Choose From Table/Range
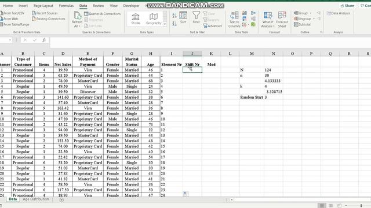The width and height of the screenshot is (371, 208). click(14, 24)
